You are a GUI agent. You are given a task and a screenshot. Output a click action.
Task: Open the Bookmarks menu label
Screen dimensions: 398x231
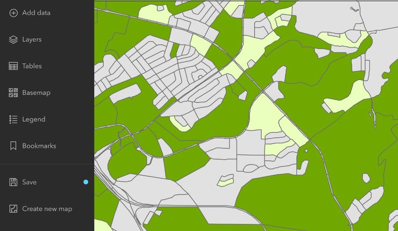tap(39, 146)
